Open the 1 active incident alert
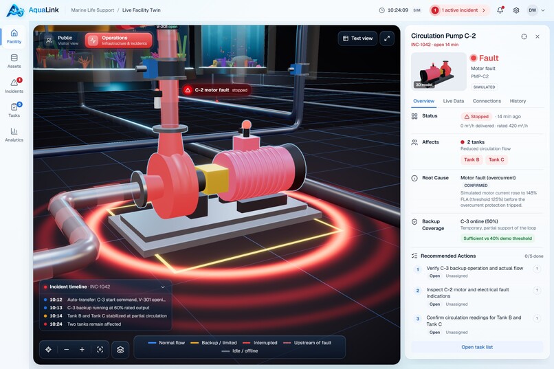554x369 pixels. coord(460,10)
